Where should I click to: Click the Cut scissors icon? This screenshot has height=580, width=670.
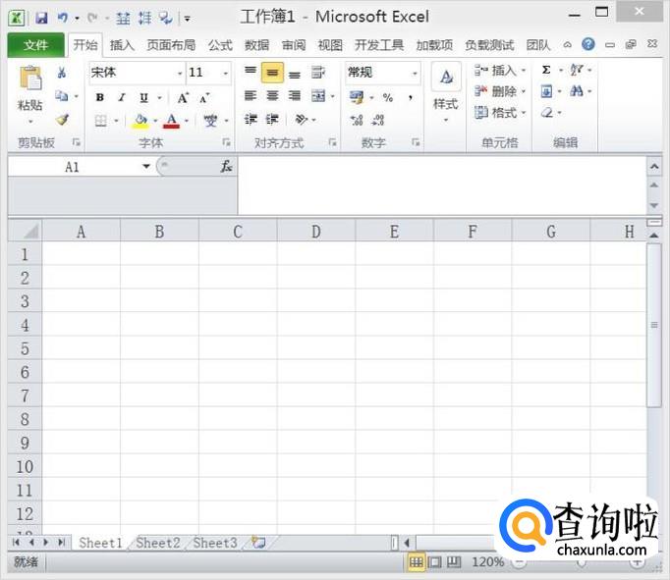click(x=62, y=73)
